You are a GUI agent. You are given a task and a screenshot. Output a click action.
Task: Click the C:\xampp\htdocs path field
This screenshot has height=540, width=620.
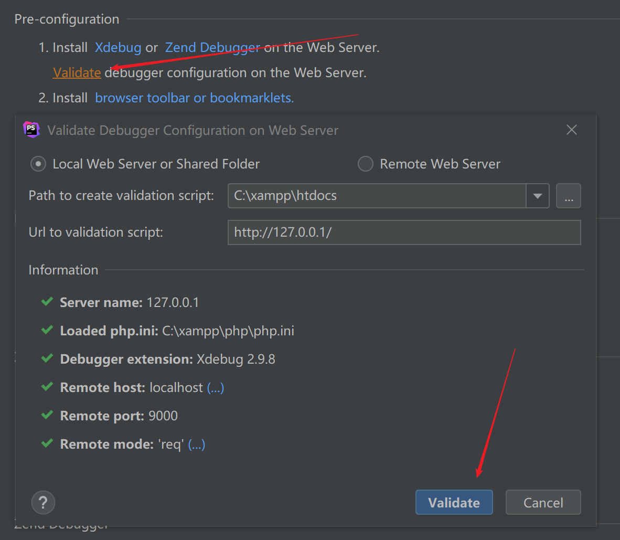(377, 196)
